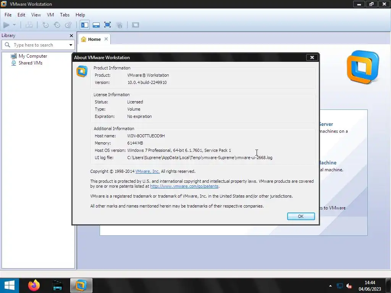The width and height of the screenshot is (391, 293).
Task: Click OK in the About dialog
Action: (301, 216)
